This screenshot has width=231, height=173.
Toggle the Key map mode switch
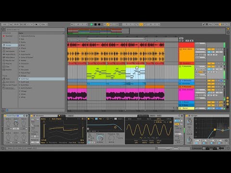tap(210, 25)
